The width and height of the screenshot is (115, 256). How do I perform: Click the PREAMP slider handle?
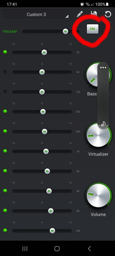[65, 31]
